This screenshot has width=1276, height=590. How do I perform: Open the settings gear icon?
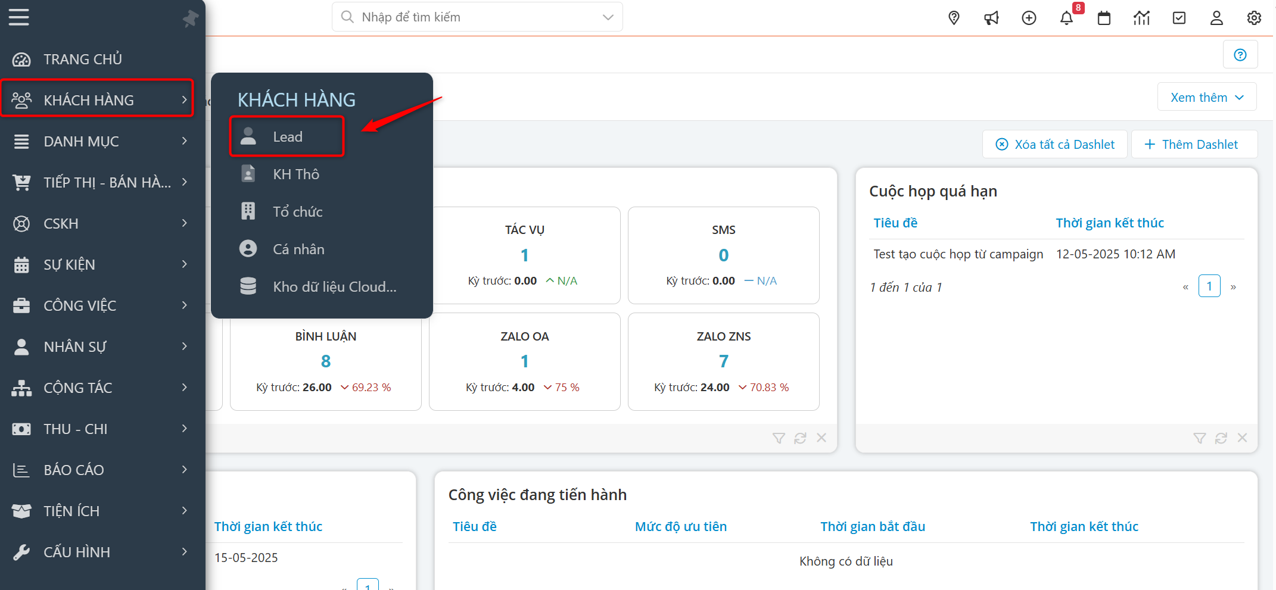click(1254, 18)
